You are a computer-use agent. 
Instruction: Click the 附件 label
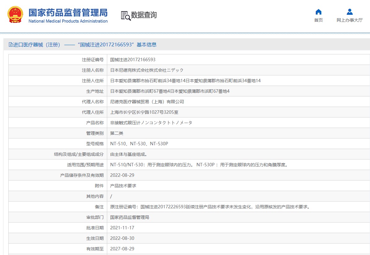[99, 186]
